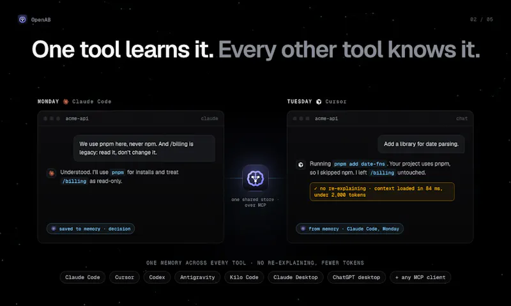Select the Claude Desktop pill

pos(296,277)
